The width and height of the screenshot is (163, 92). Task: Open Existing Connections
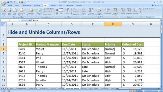click(x=31, y=12)
